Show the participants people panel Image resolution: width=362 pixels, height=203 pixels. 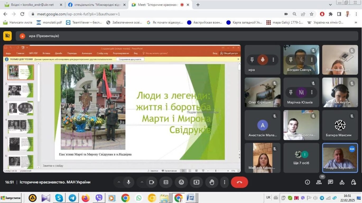pos(319,182)
